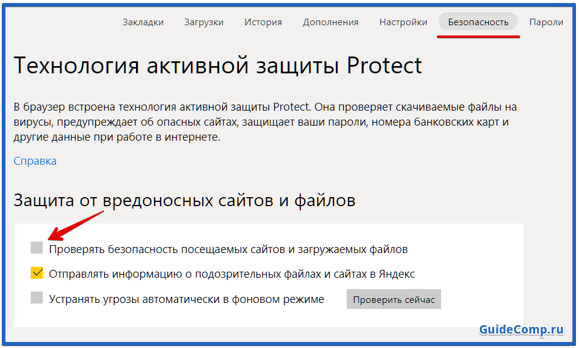Open the История tab
579x348 pixels.
(263, 22)
